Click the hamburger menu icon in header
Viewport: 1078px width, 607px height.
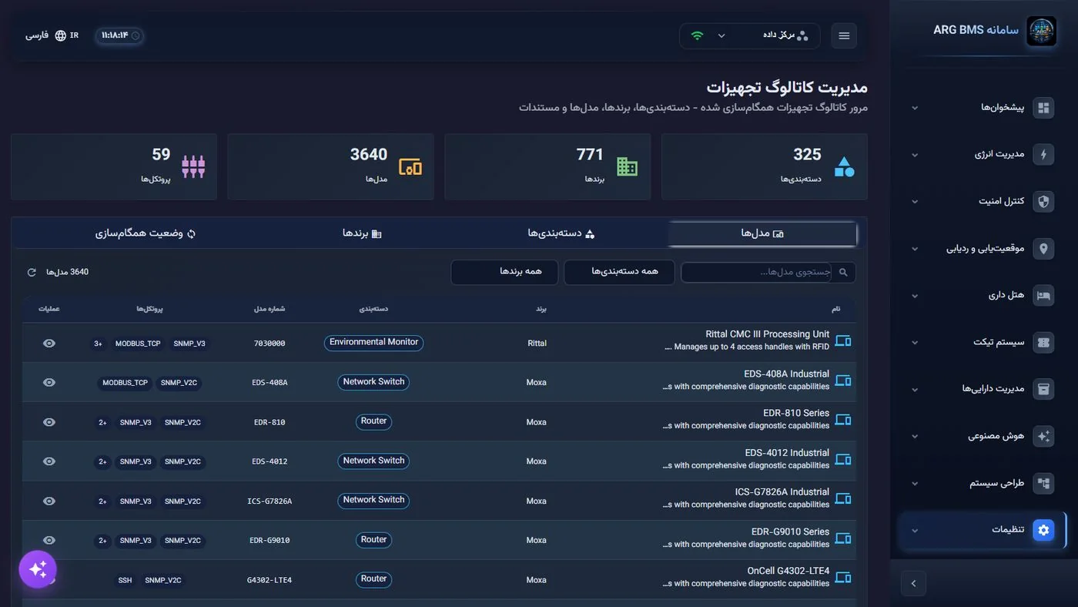pyautogui.click(x=844, y=35)
